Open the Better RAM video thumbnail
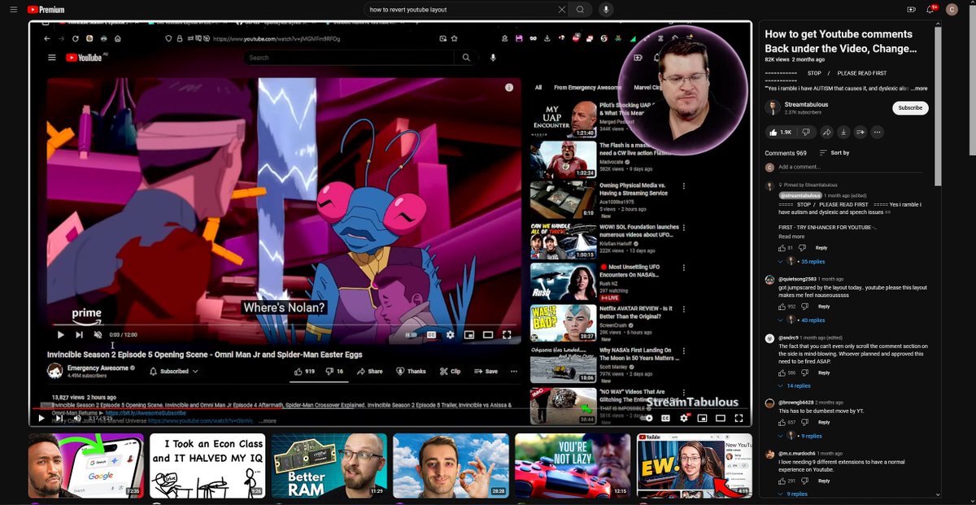976x505 pixels. click(x=329, y=465)
